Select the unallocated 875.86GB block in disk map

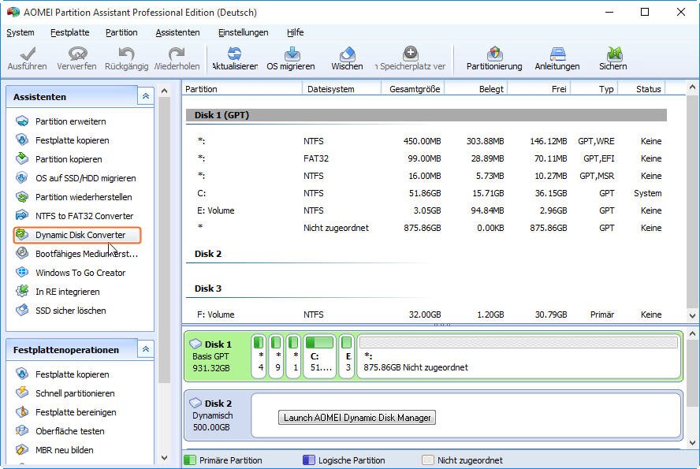tap(519, 356)
